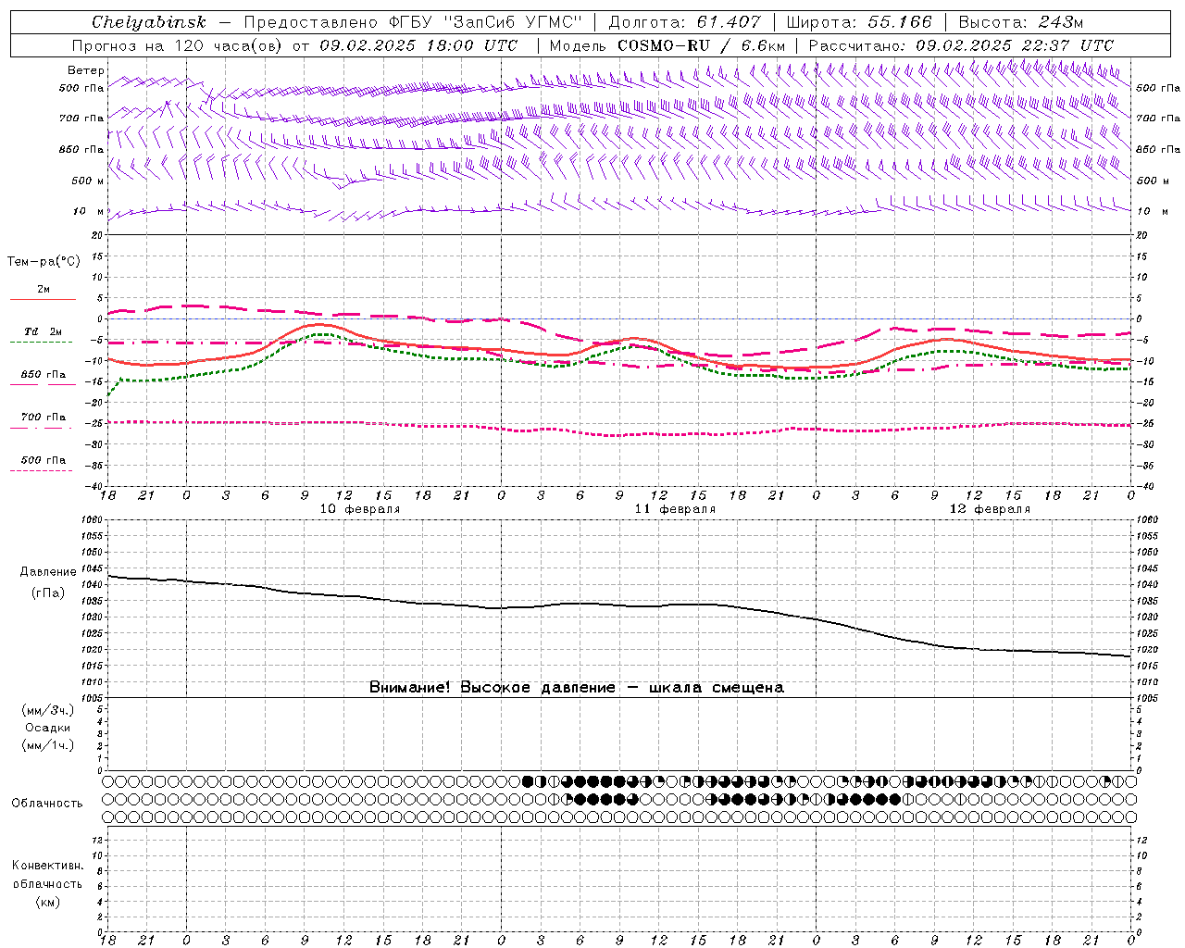Select the model name COSMO-RU / 6.6км
1185x948 pixels.
[701, 45]
